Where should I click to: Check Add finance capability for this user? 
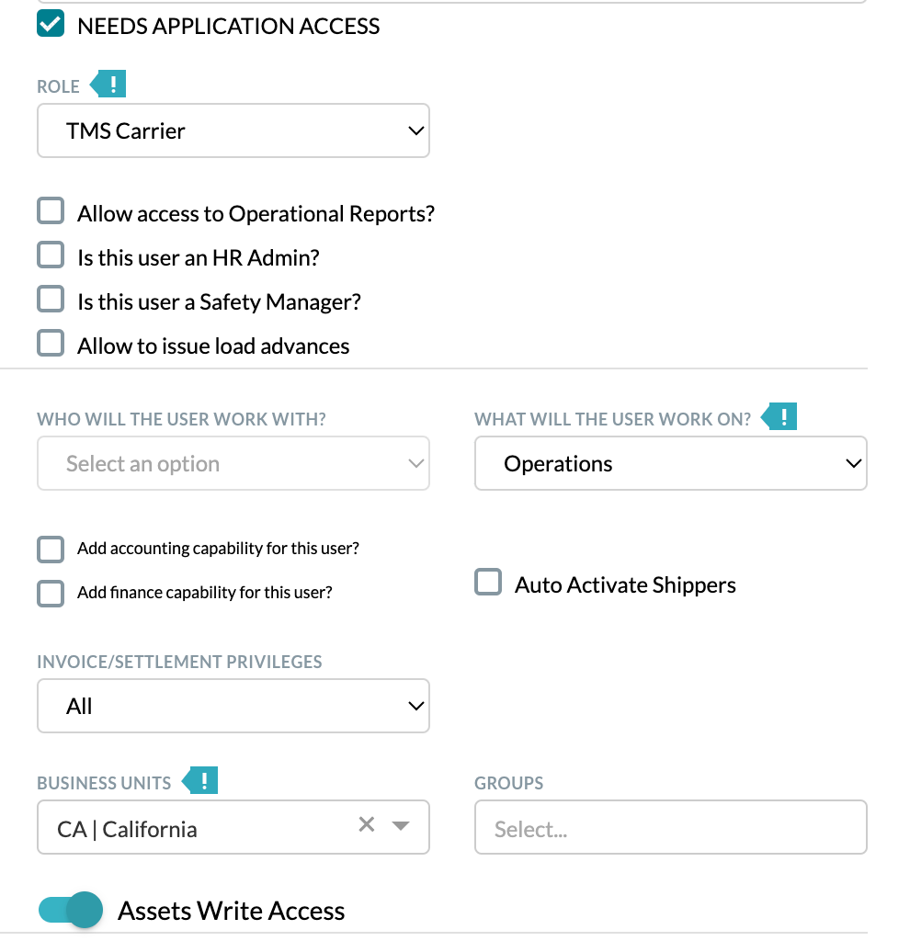(51, 594)
